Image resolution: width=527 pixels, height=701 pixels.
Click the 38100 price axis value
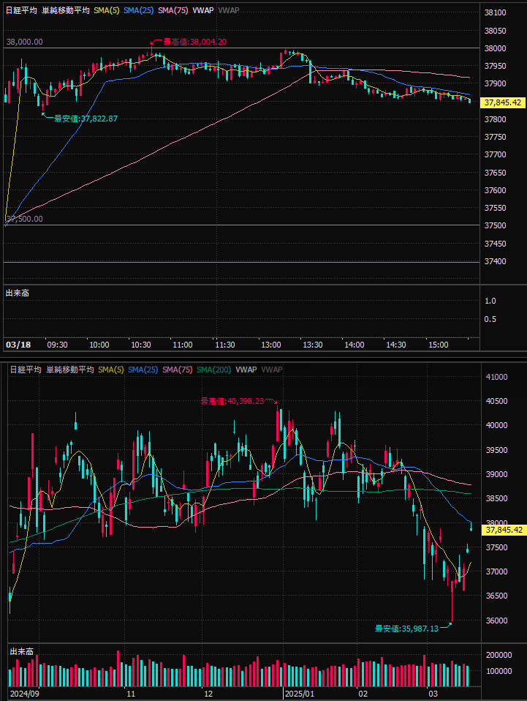pyautogui.click(x=496, y=12)
